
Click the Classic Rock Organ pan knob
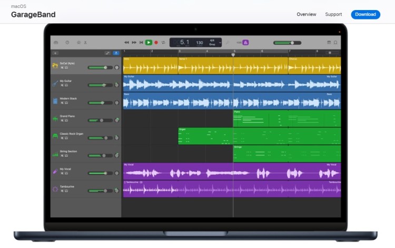[116, 138]
